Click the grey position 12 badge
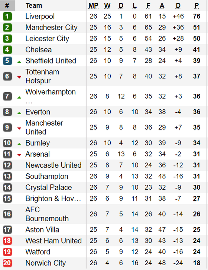The image size is (208, 270). point(7,165)
